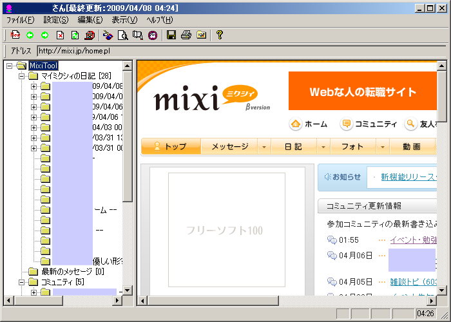Go forward with green right arrow
Screen dimensions: 451x322
pos(45,35)
